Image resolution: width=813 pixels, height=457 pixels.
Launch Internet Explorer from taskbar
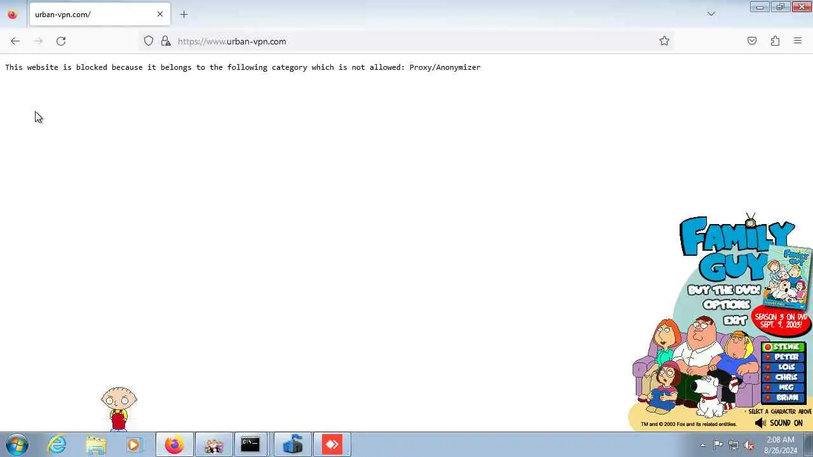[57, 445]
